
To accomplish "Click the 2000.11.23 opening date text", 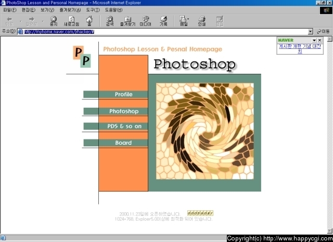I will (x=149, y=214).
